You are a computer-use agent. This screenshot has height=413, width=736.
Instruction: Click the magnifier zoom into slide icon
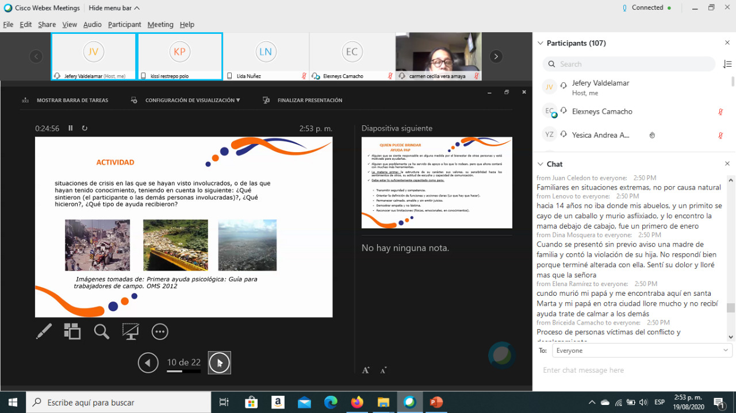tap(102, 331)
